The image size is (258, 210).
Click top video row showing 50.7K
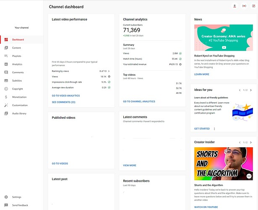pyautogui.click(x=152, y=88)
